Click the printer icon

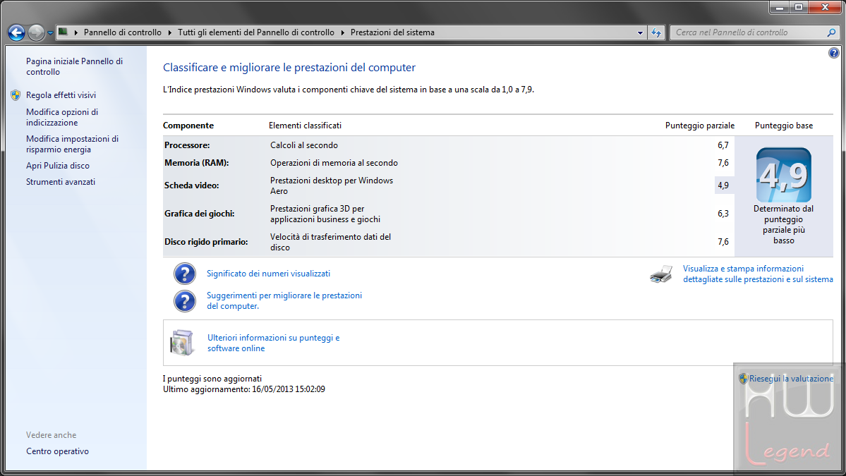coord(661,274)
